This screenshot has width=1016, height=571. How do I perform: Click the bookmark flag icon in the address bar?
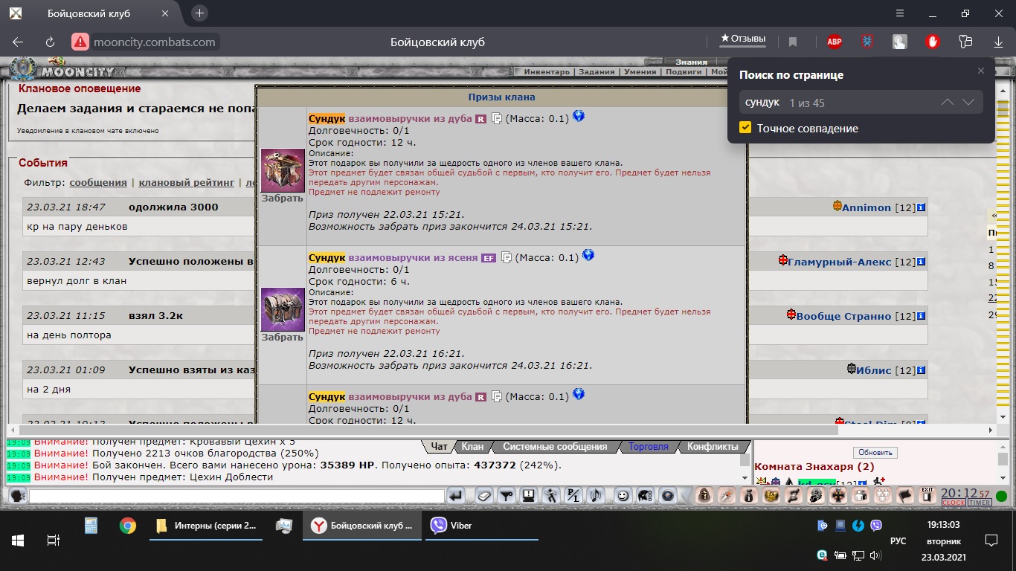coord(793,42)
